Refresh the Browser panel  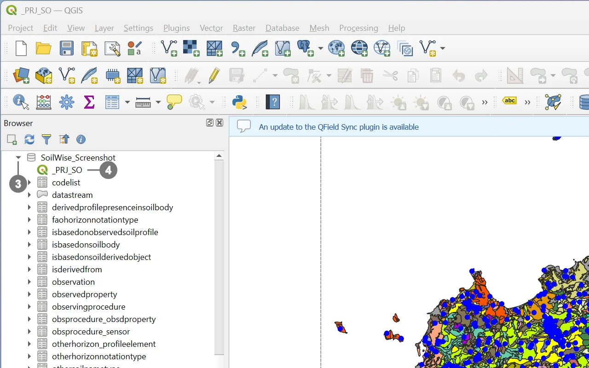point(29,139)
